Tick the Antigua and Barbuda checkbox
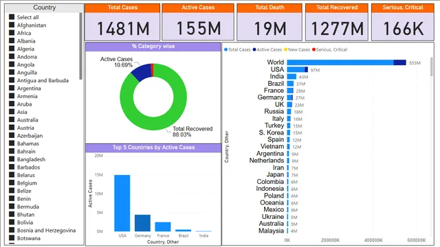Viewport: 440px width, 247px height. click(12, 80)
